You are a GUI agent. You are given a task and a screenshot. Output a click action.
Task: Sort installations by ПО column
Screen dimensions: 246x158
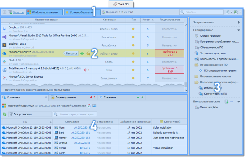coord(27,122)
